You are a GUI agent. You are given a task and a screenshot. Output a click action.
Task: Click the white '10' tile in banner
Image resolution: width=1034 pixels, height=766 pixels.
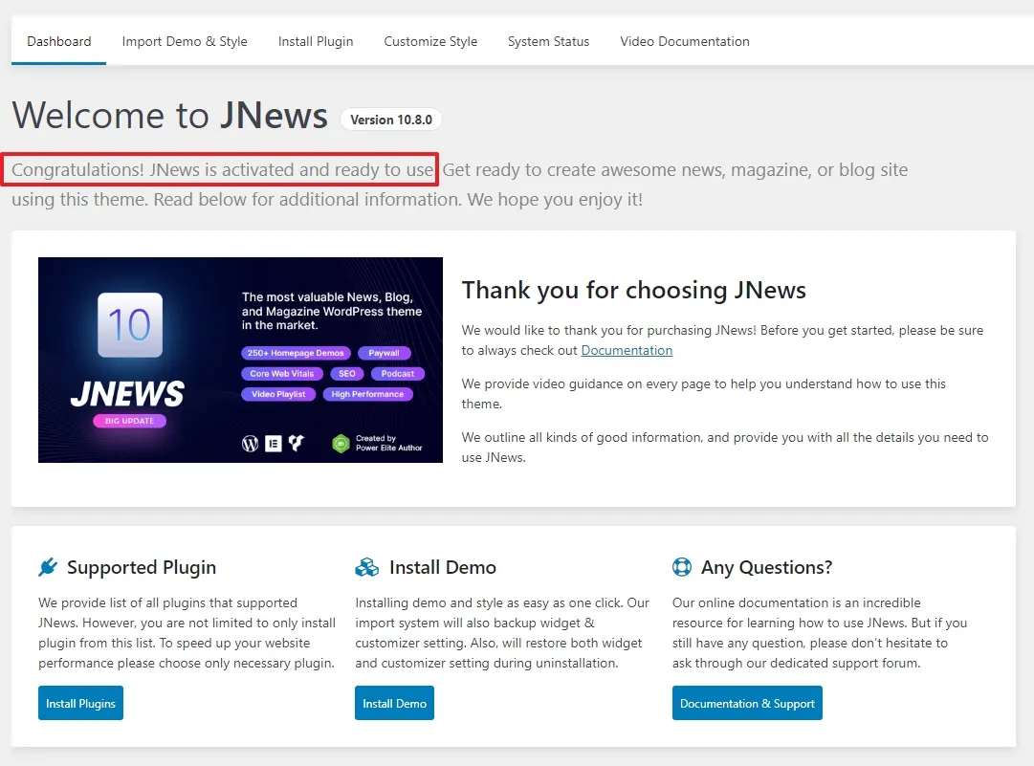tap(130, 325)
